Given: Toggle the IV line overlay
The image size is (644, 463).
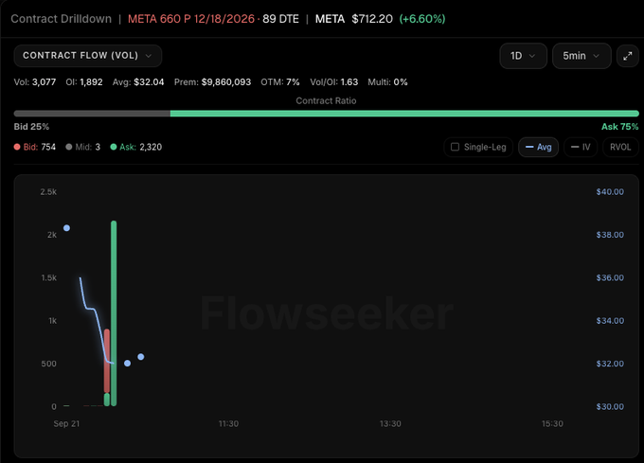Looking at the screenshot, I should click(x=581, y=147).
